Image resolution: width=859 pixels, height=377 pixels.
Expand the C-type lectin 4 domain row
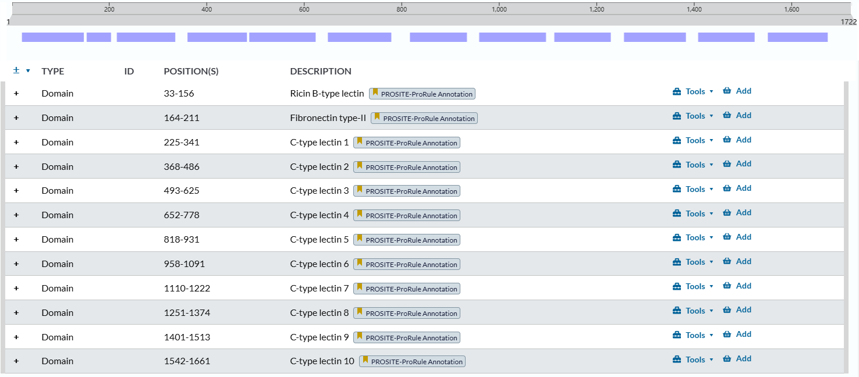[16, 215]
